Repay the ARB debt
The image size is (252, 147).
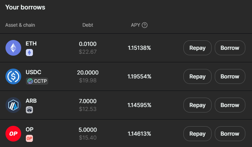point(198,105)
